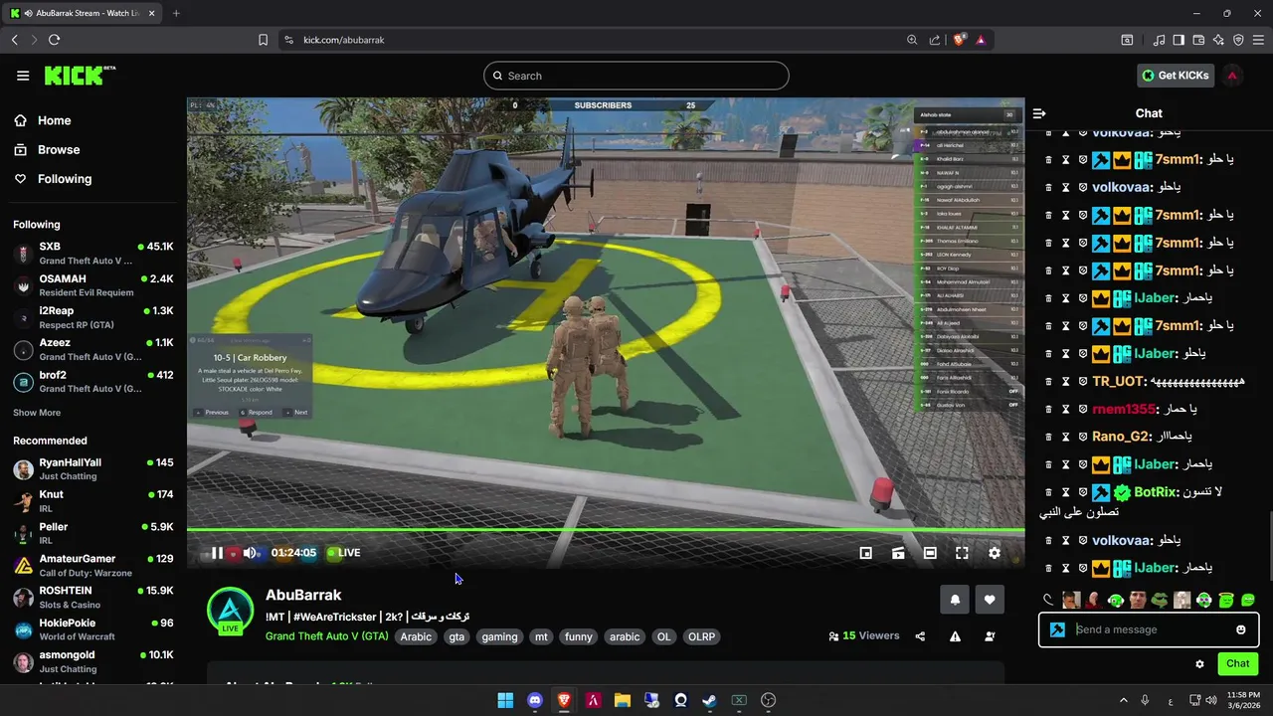
Task: Open Discord from taskbar
Action: coord(535,700)
